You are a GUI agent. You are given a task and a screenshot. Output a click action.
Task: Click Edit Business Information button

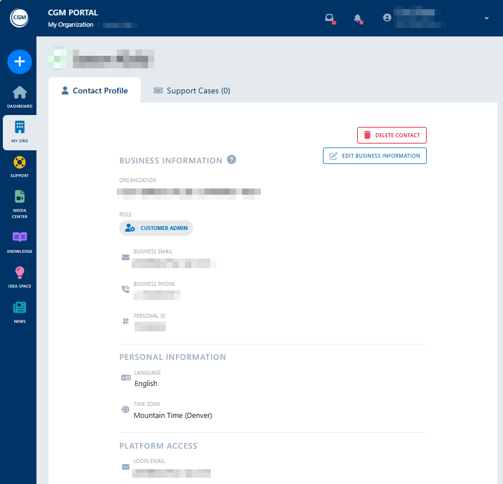[375, 156]
